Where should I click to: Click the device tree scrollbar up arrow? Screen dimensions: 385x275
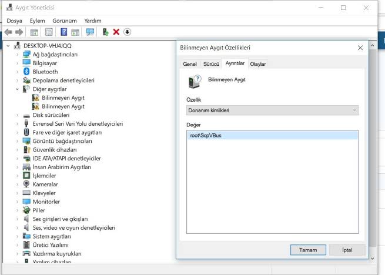tap(373, 45)
